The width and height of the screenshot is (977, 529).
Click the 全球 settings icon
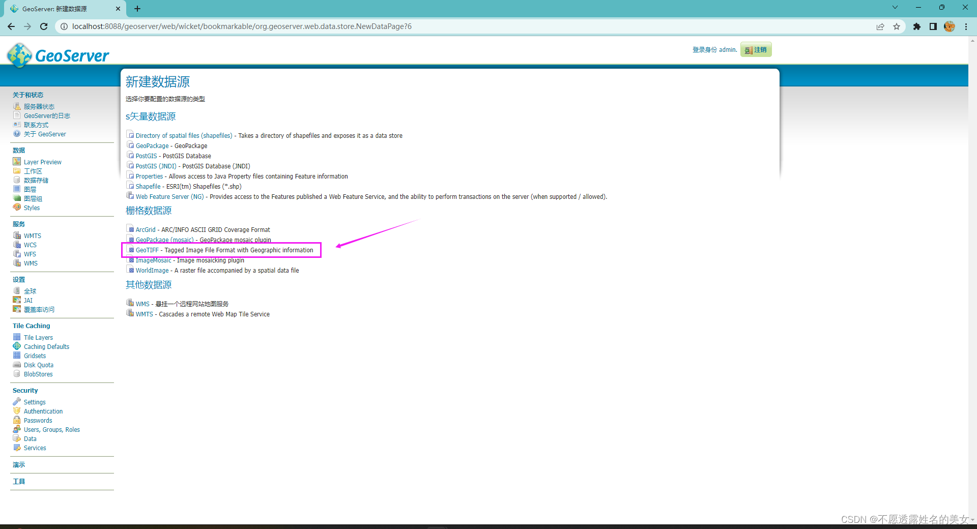[x=17, y=291]
